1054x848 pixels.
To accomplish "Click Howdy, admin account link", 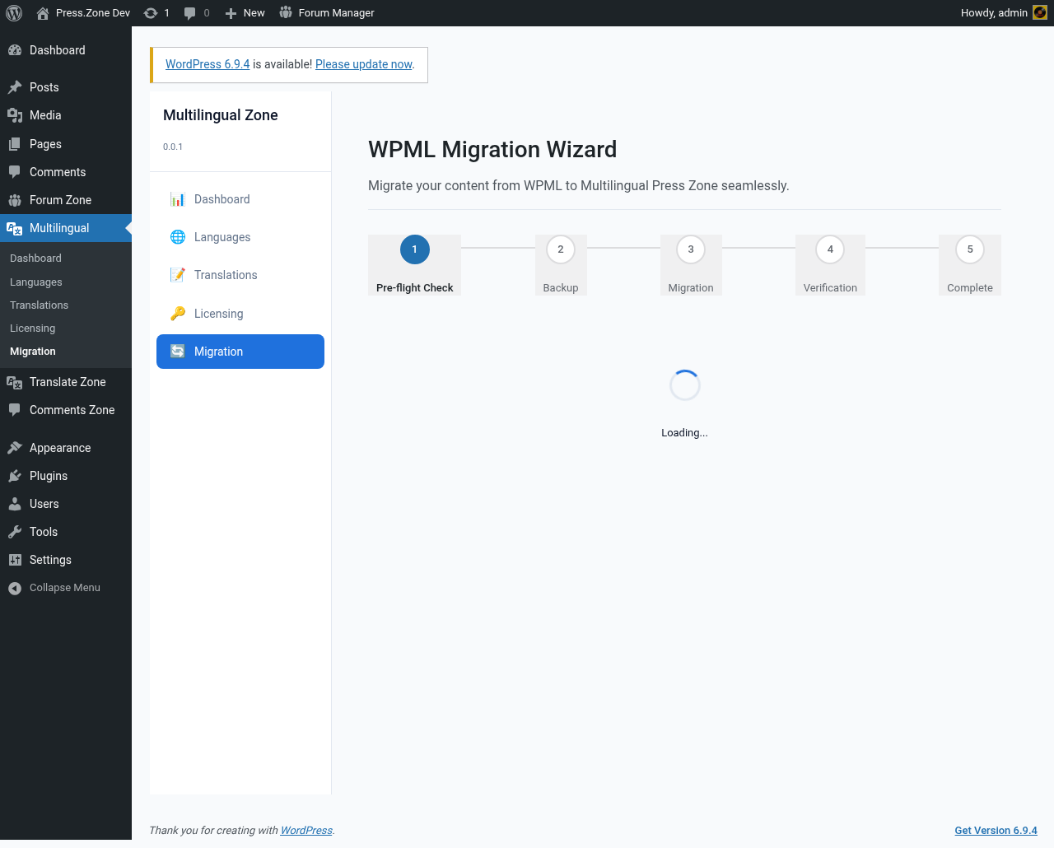I will click(x=1004, y=13).
